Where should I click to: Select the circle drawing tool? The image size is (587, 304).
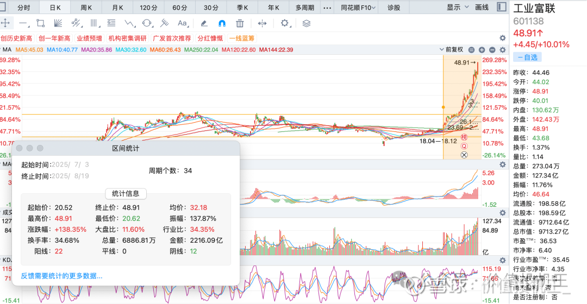(x=147, y=23)
